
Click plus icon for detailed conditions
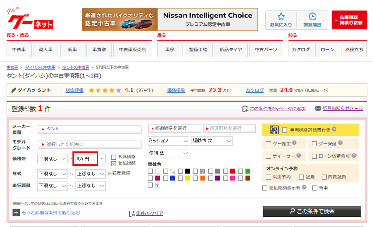(16, 212)
